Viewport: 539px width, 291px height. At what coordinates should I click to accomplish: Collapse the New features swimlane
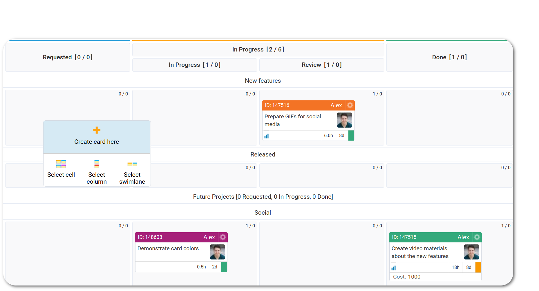263,81
